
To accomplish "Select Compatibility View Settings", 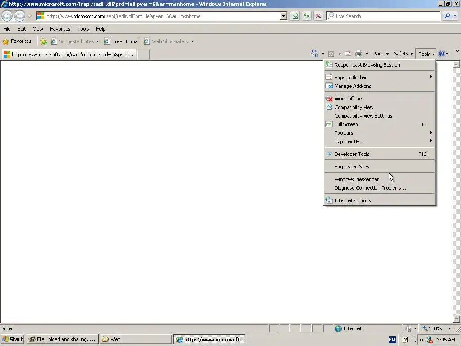I will coord(380,116).
